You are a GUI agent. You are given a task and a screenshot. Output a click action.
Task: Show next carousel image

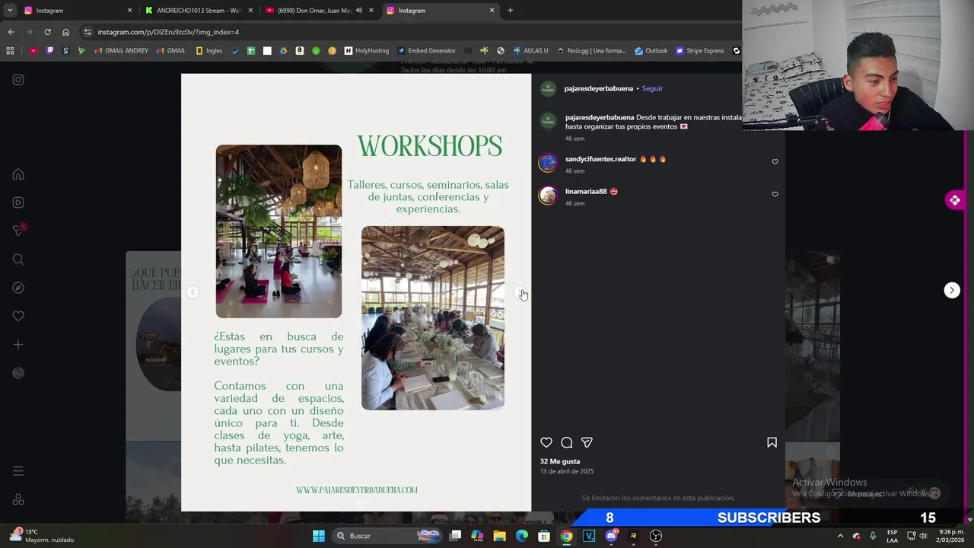coord(520,292)
